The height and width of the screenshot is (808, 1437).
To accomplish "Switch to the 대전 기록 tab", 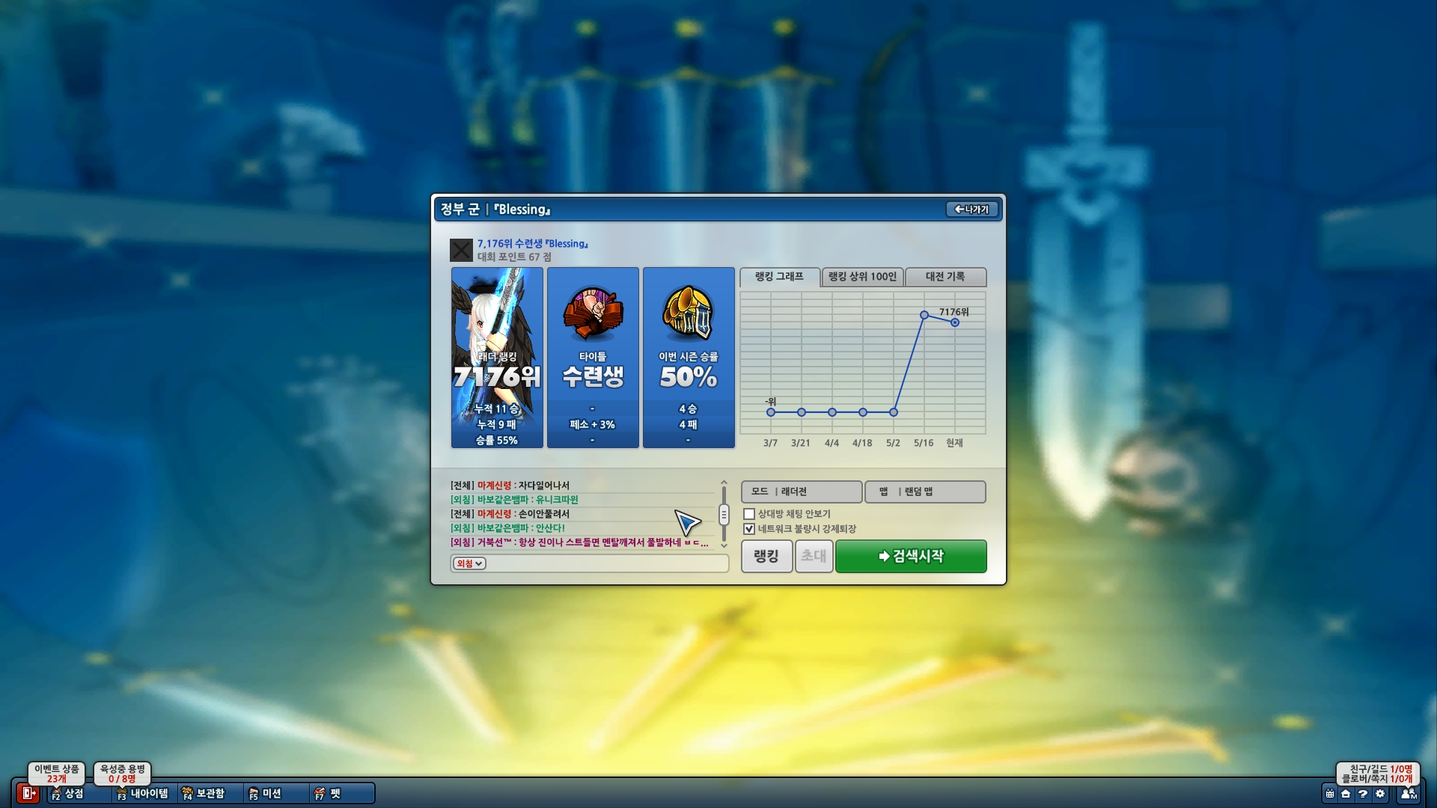I will (x=946, y=277).
